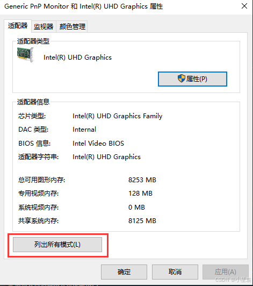Click the DAC 类型 value Internal

point(84,130)
